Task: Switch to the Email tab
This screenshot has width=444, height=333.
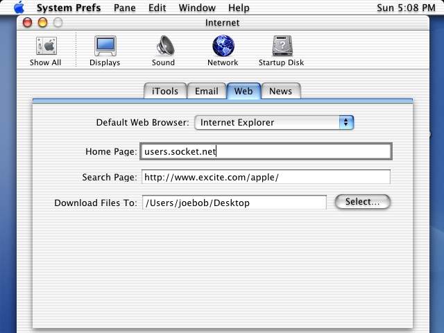Action: [x=206, y=91]
